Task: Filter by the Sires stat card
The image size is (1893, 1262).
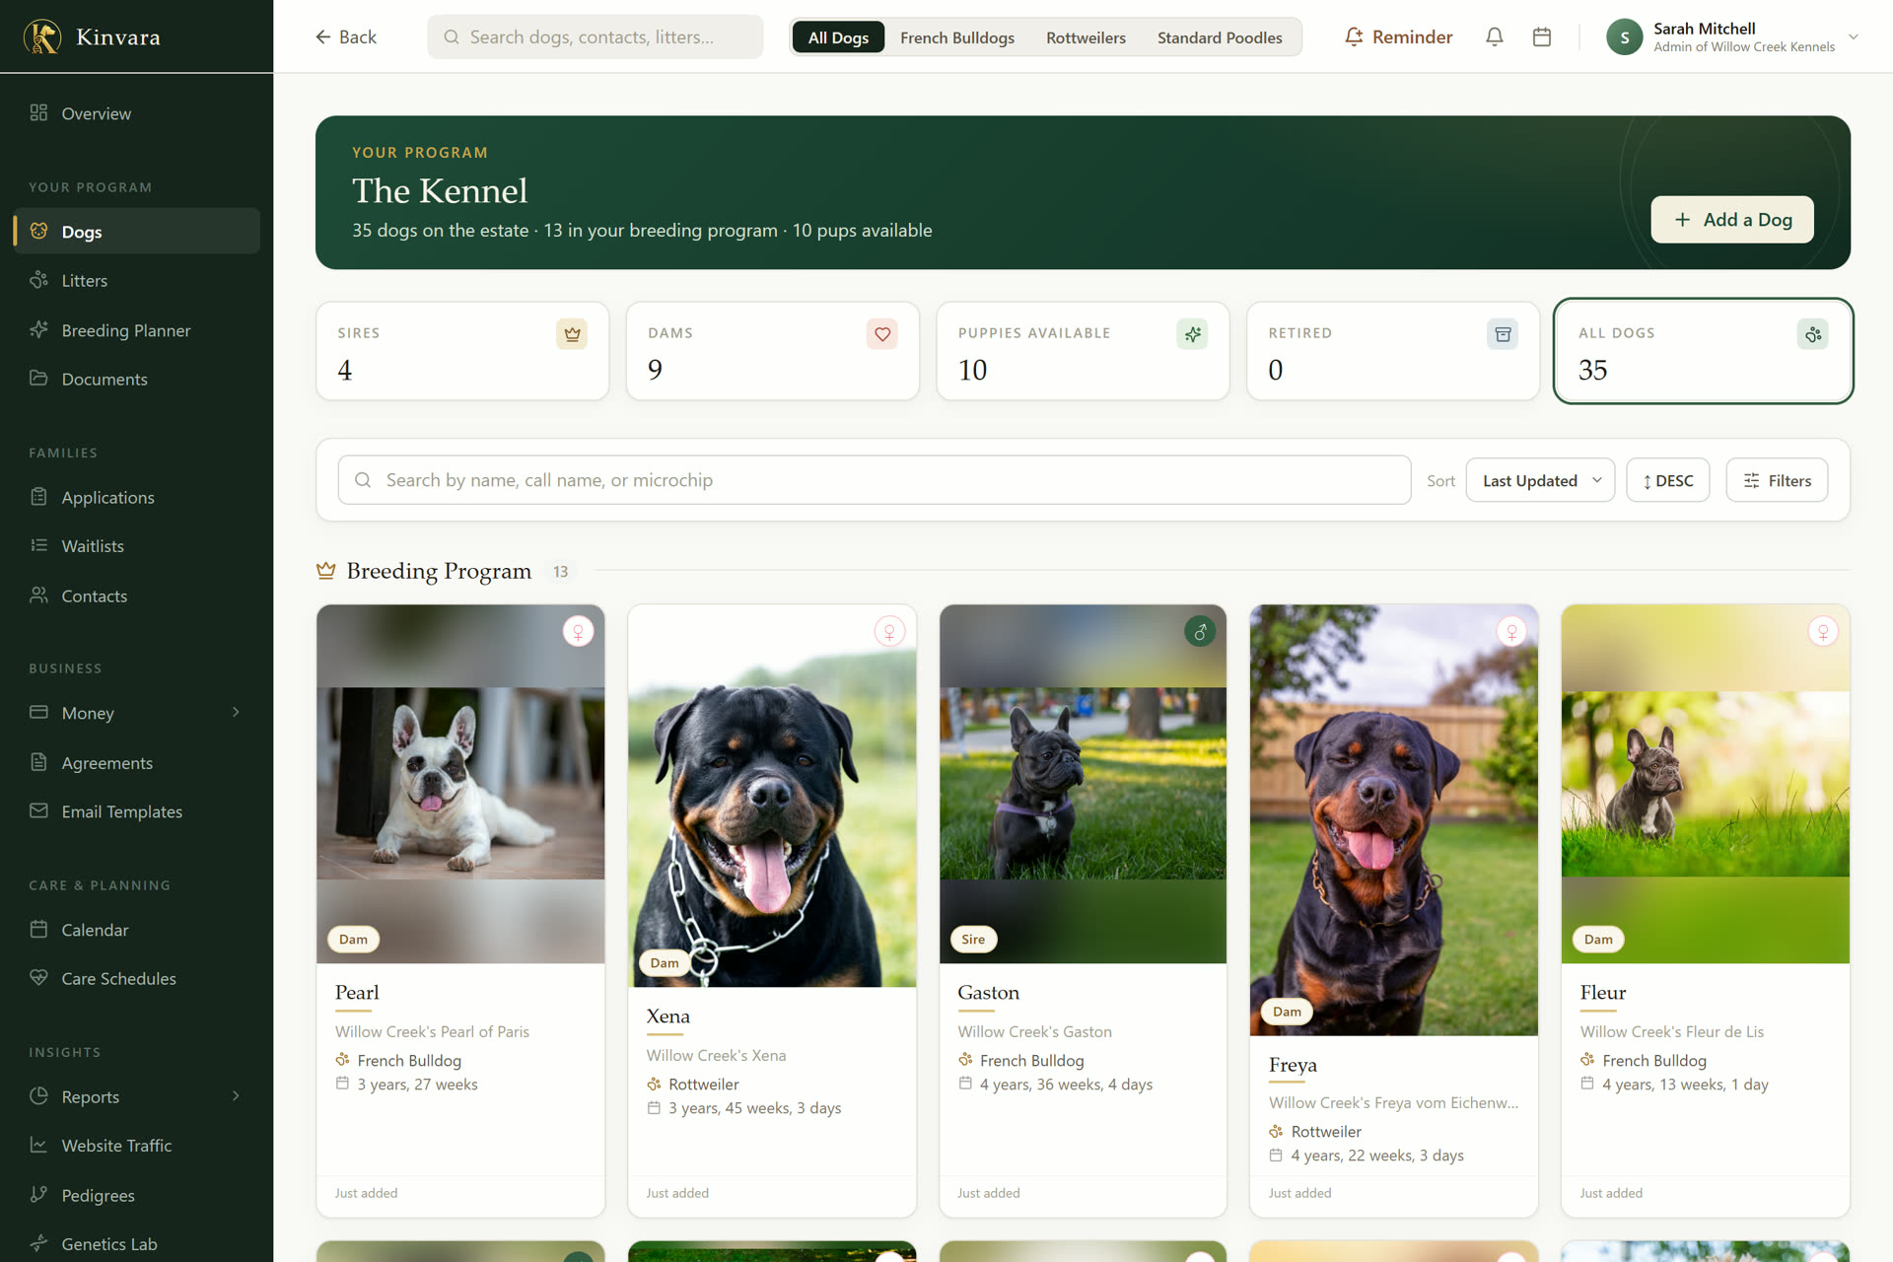Action: [462, 351]
